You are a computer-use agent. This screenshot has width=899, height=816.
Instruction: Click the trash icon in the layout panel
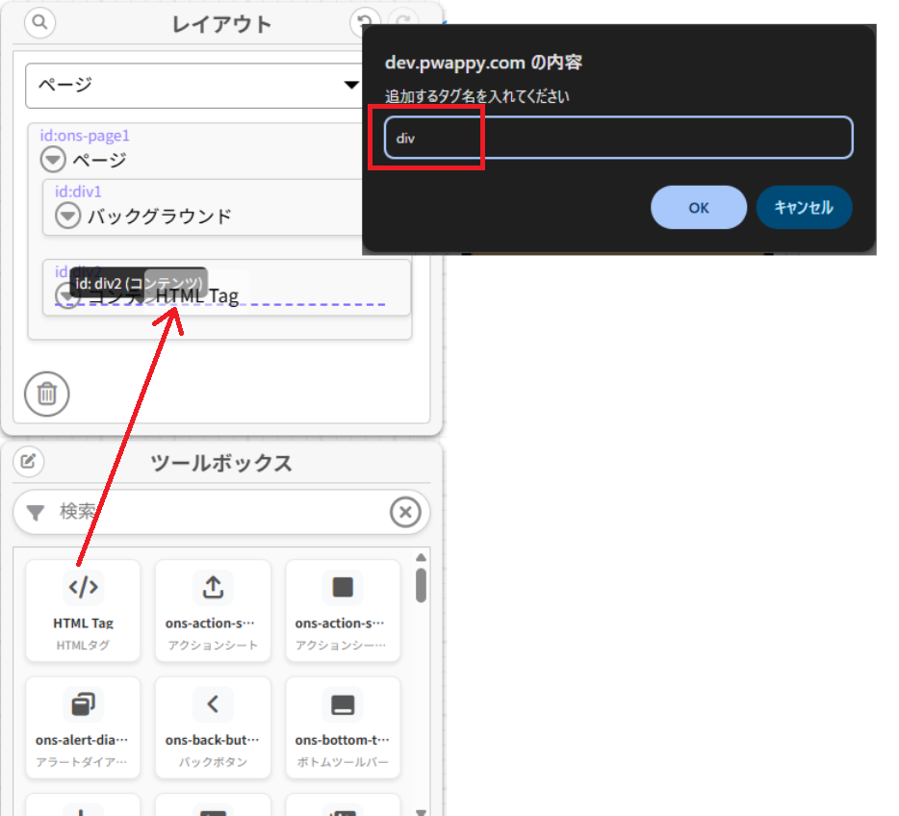tap(46, 394)
